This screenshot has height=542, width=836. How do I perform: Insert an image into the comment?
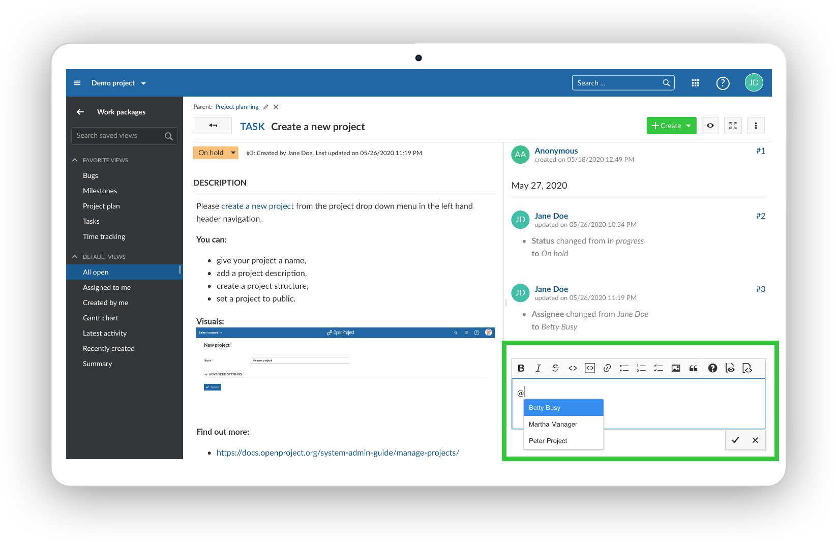pos(676,368)
